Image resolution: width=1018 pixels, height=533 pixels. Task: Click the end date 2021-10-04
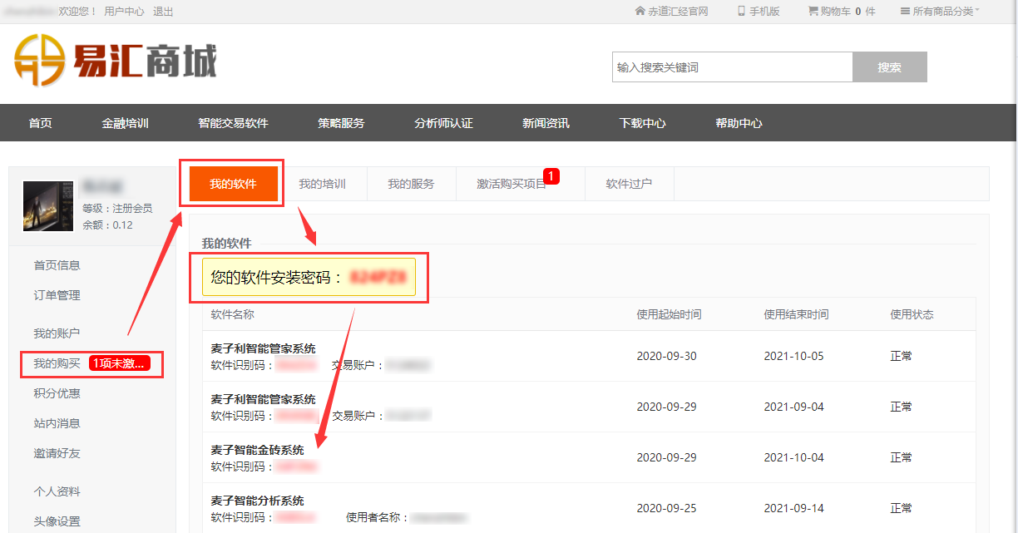click(x=794, y=457)
